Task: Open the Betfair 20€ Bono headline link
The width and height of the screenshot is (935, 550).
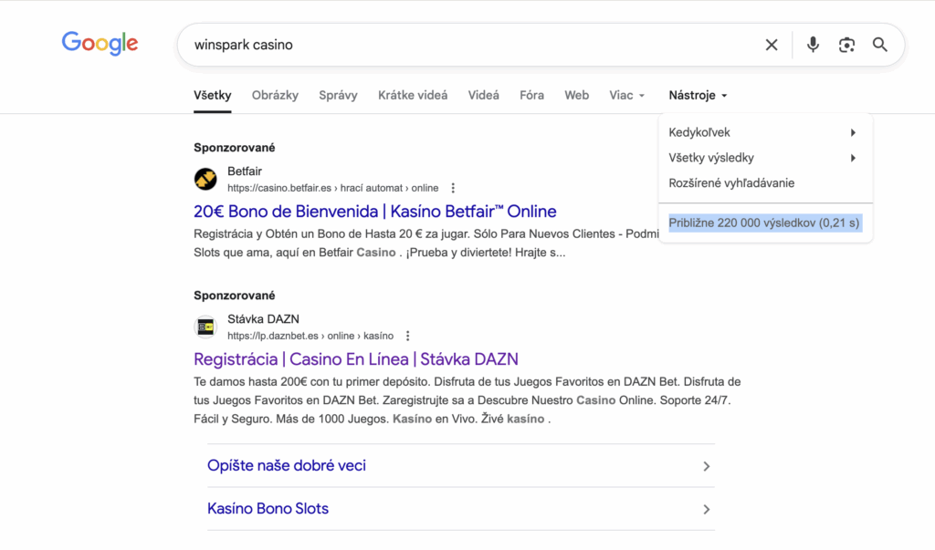Action: click(374, 212)
